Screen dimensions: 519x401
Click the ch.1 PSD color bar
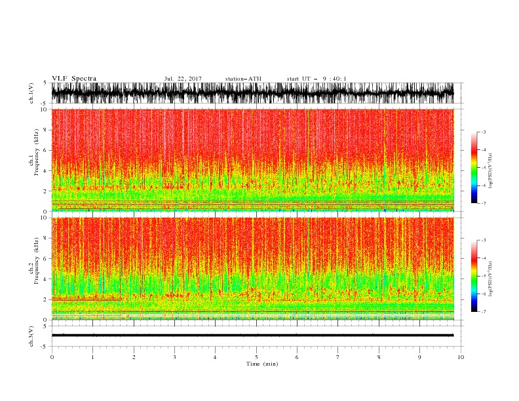coord(474,168)
